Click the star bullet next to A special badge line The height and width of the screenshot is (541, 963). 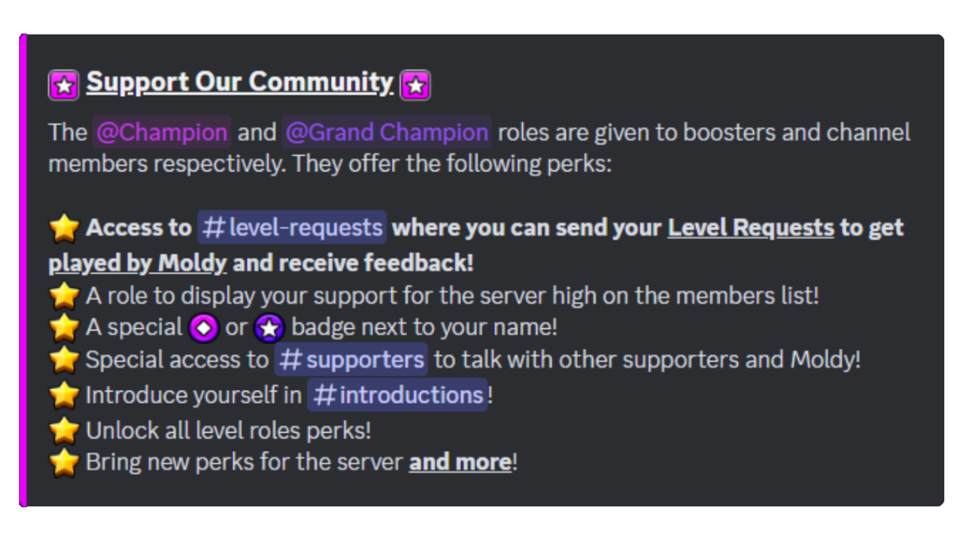pyautogui.click(x=64, y=328)
